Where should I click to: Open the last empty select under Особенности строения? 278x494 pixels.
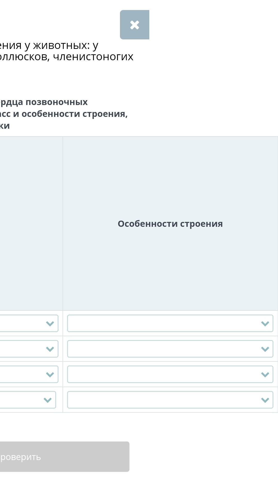tap(165, 400)
